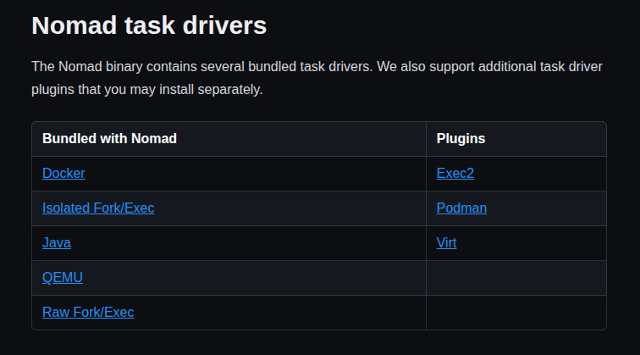The height and width of the screenshot is (355, 640).
Task: Follow the Virt plugin link
Action: (447, 242)
